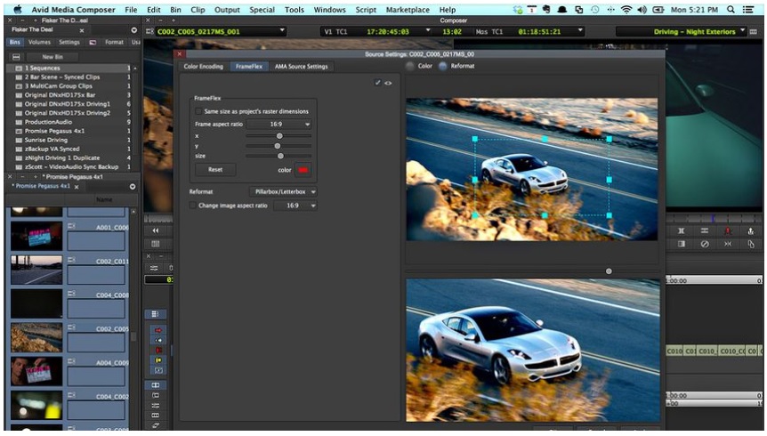Screen dimensions: 767x436
Task: Click the New Bin button
Action: [52, 57]
